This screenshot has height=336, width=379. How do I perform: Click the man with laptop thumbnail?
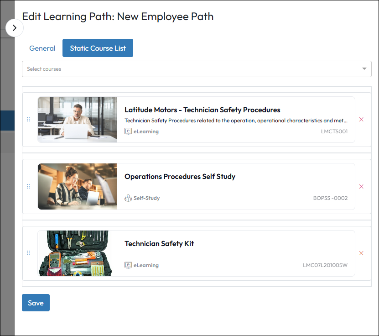78,120
